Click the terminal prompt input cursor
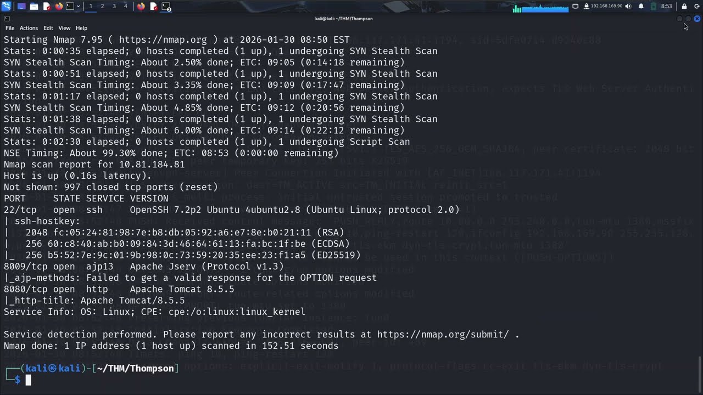703x395 pixels. pyautogui.click(x=29, y=380)
